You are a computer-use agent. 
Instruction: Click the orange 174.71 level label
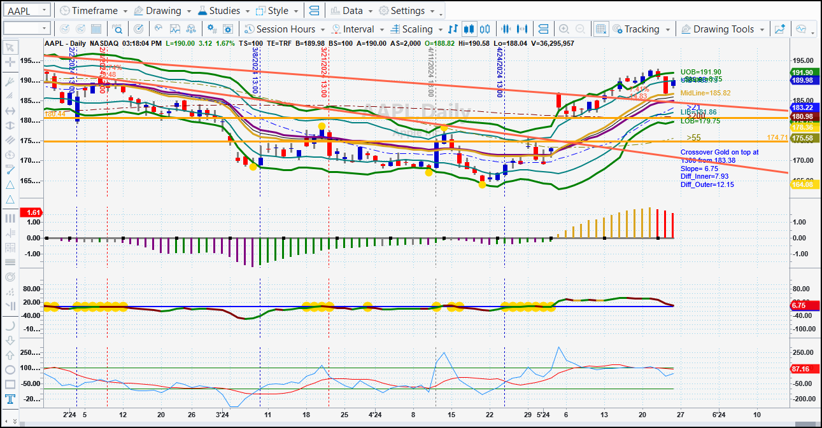tap(777, 137)
